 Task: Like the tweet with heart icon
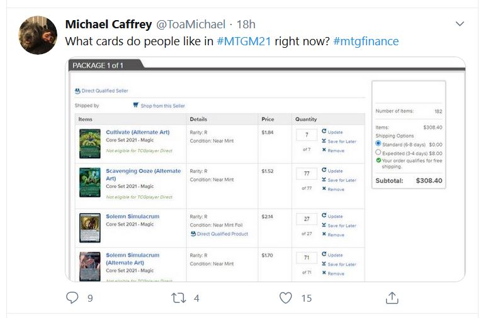pos(286,298)
